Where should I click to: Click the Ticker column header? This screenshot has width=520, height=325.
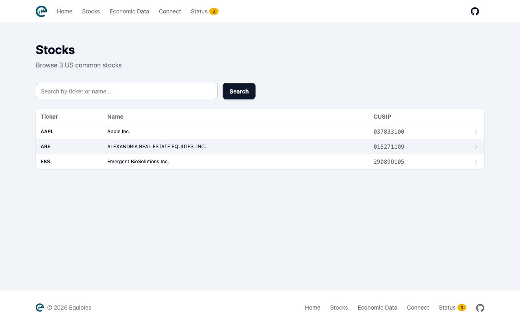[49, 117]
